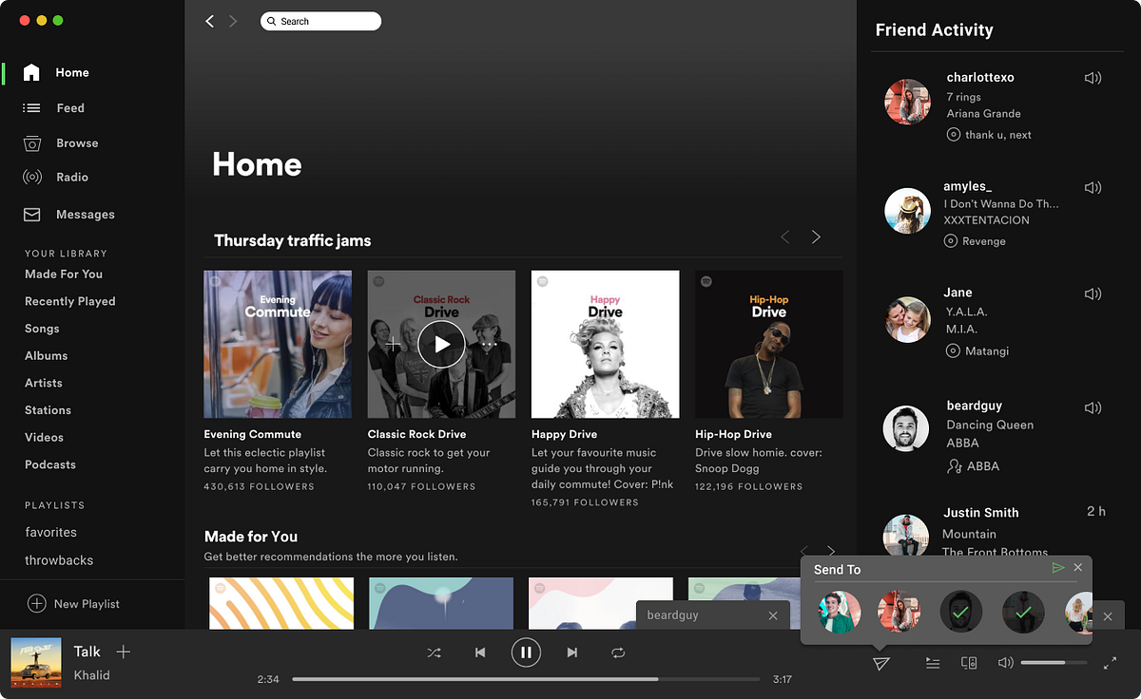Open the throwbacks playlist
This screenshot has width=1141, height=699.
59,560
